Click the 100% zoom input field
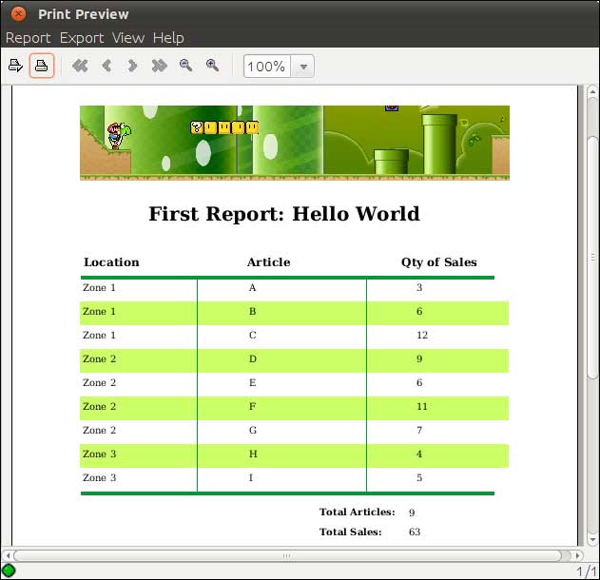The image size is (600, 580). (x=267, y=67)
